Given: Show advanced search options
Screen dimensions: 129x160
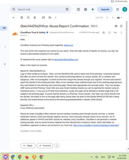Looking at the screenshot, I should (67, 9).
